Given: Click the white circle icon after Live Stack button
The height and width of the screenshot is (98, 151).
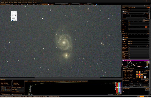Looking at the screenshot, I should click(48, 4).
